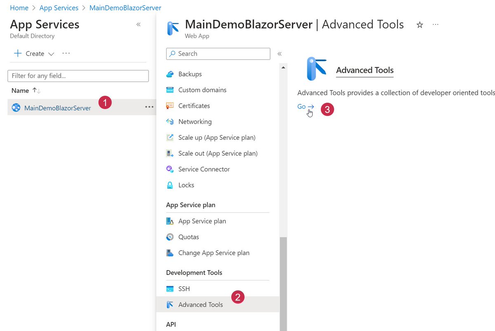Screen dimensions: 495x331
Task: Go to Home breadcrumb
Action: click(19, 8)
